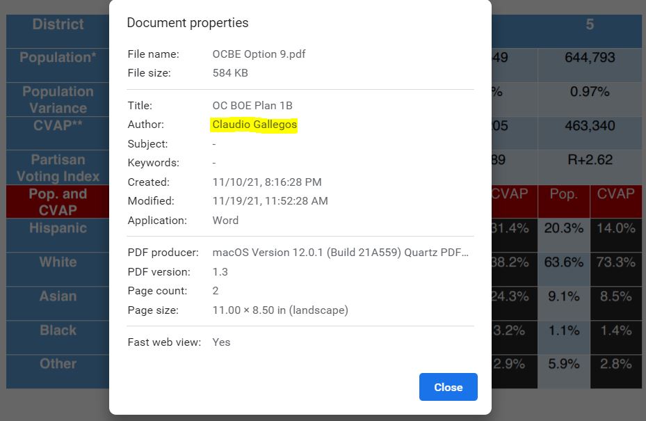Click the page count value '2'

click(216, 291)
